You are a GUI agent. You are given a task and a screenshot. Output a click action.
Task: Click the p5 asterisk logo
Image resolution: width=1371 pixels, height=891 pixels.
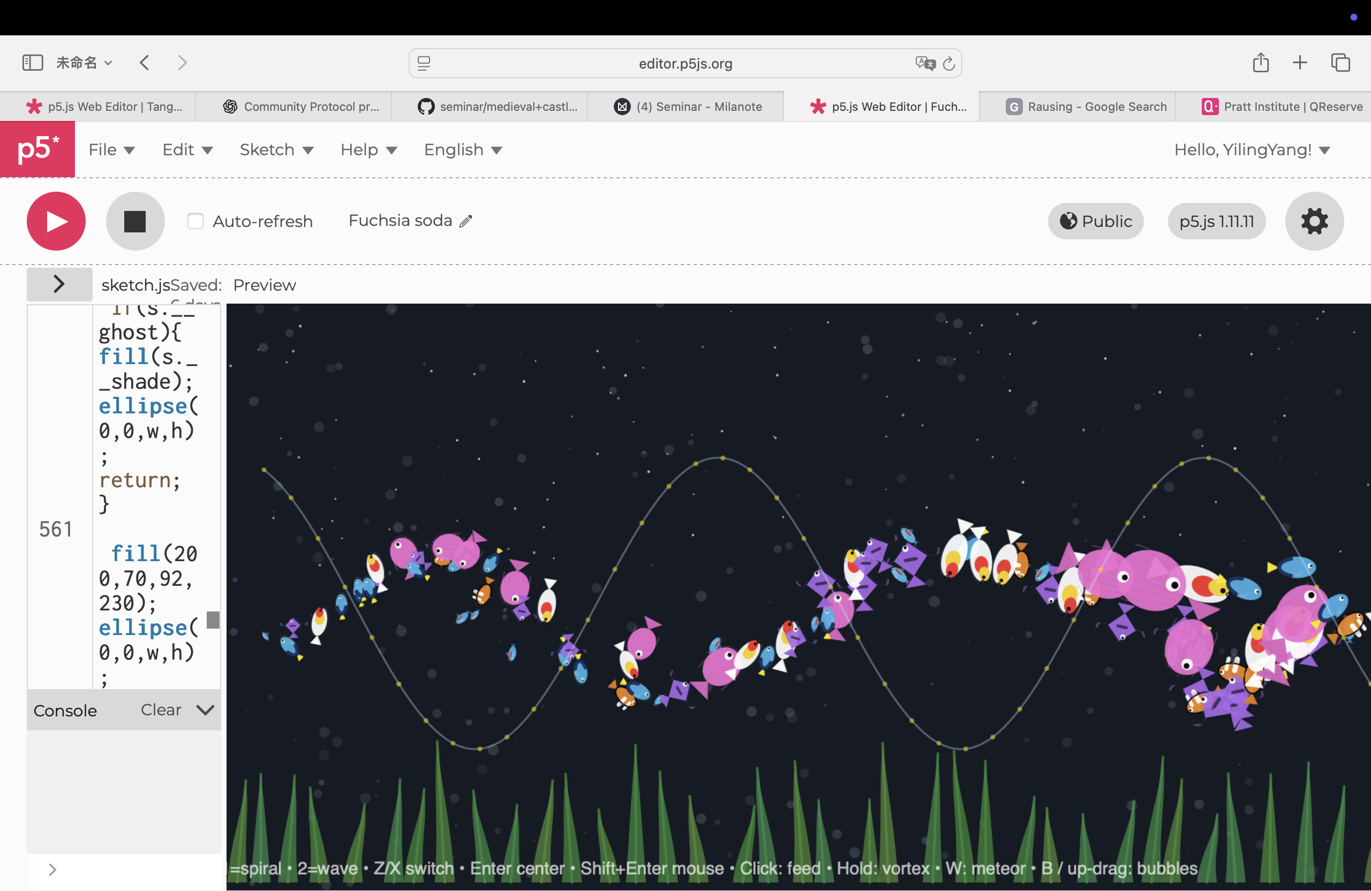pyautogui.click(x=37, y=149)
